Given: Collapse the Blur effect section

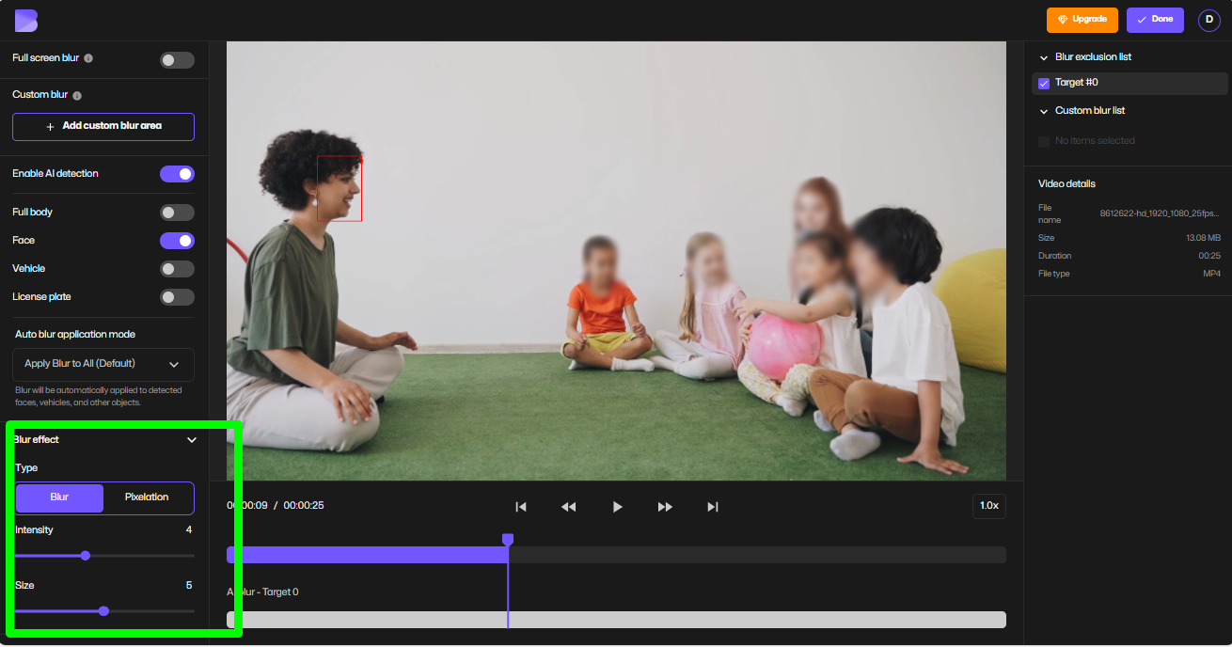Looking at the screenshot, I should pos(192,440).
